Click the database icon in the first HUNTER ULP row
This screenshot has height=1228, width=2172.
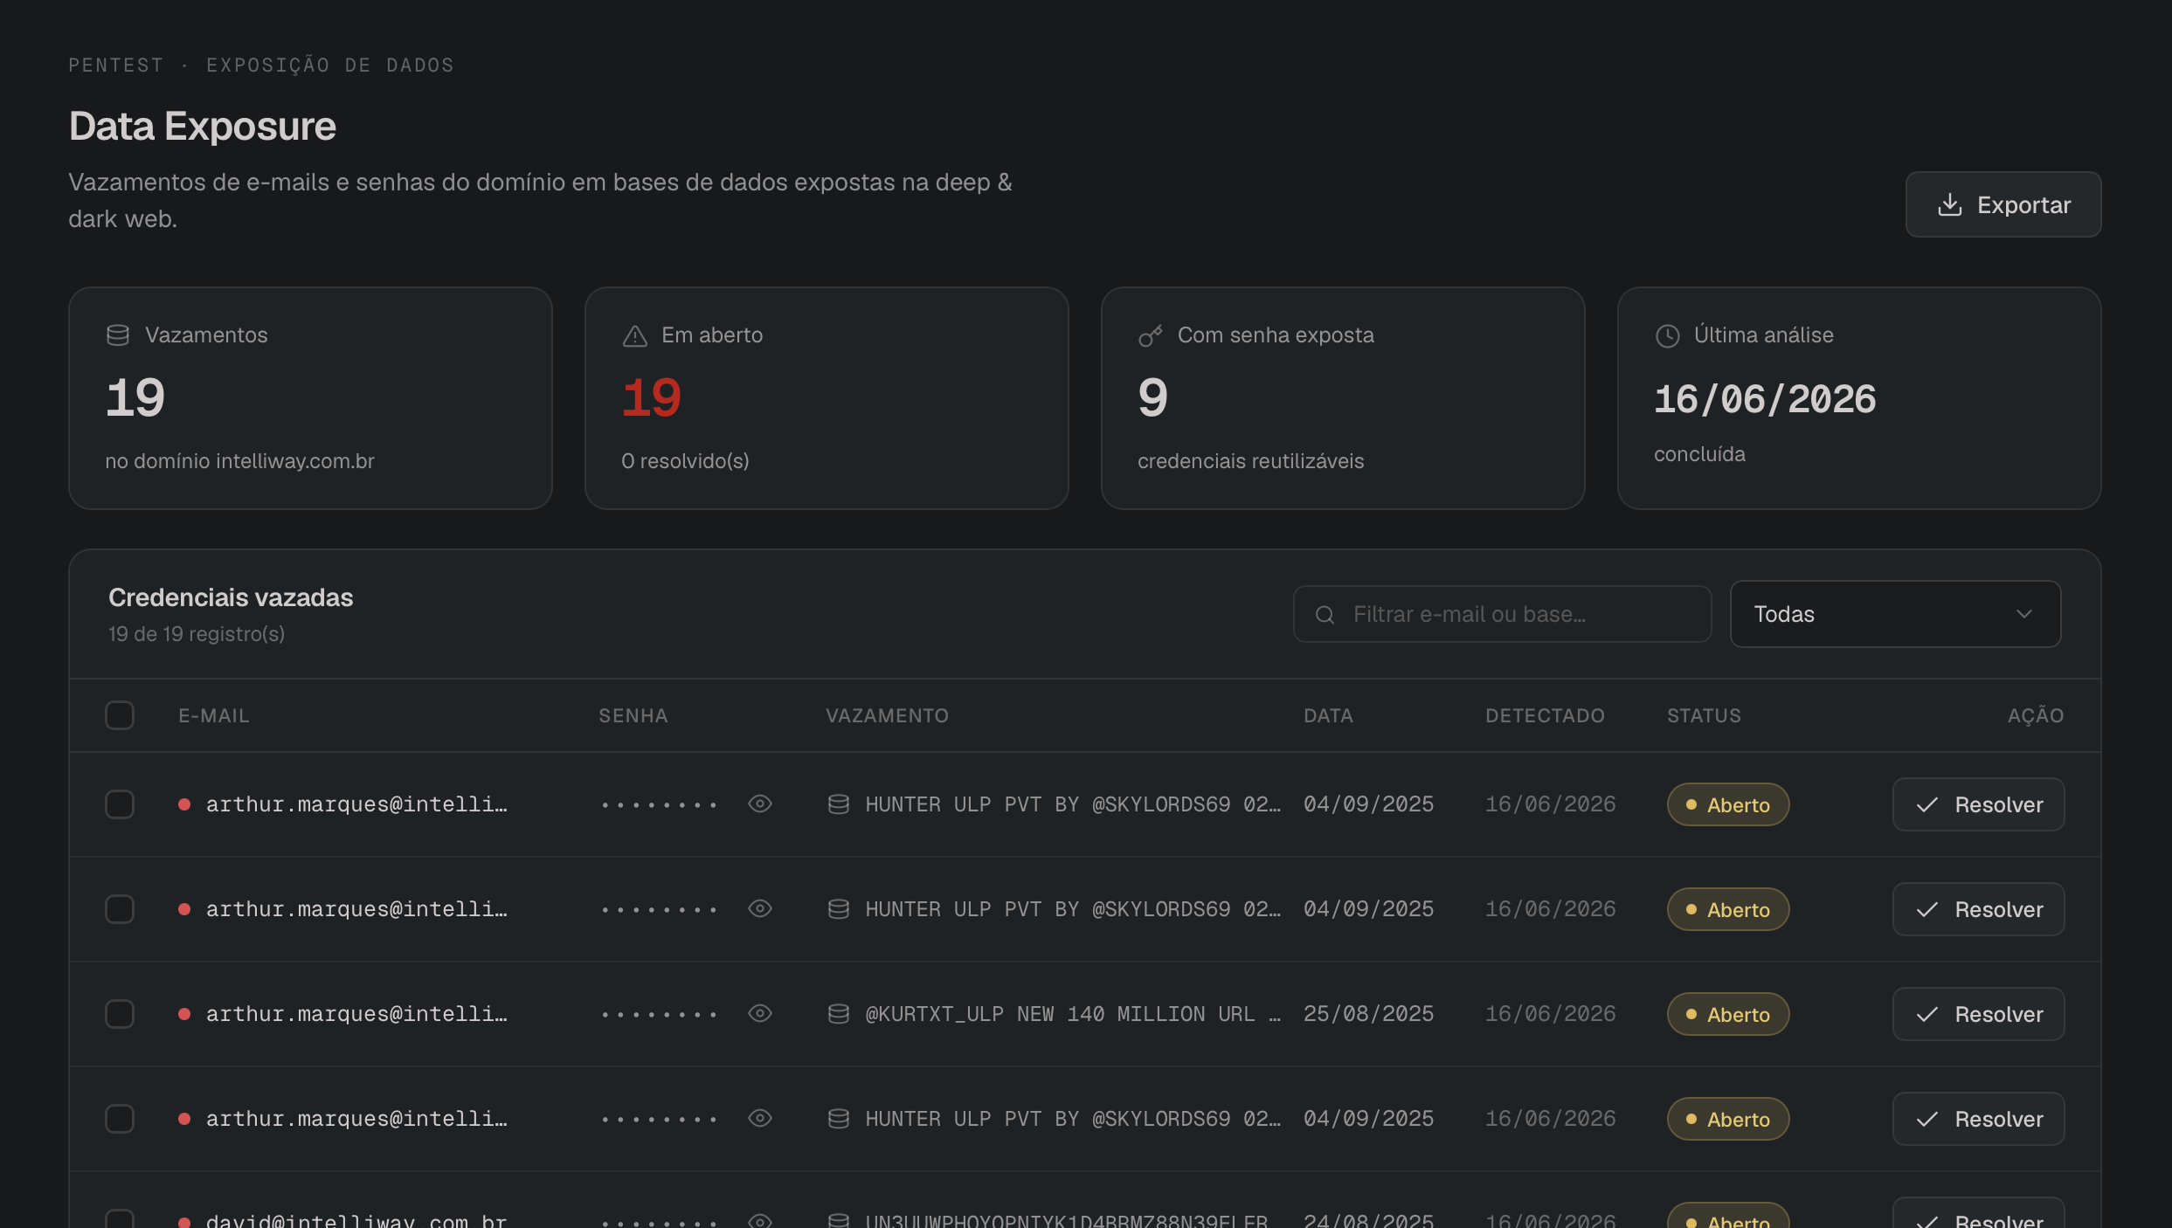[x=839, y=804]
